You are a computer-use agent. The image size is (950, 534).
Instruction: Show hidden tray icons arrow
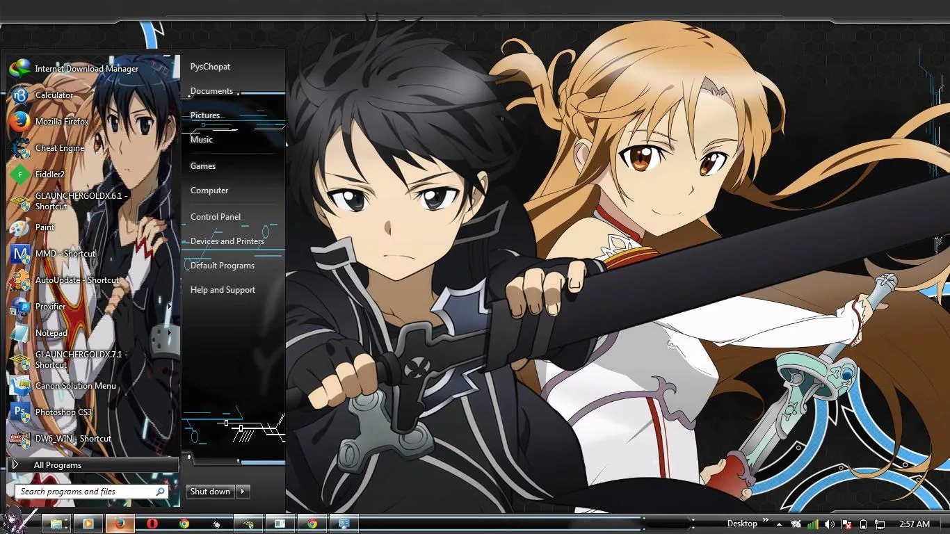779,524
